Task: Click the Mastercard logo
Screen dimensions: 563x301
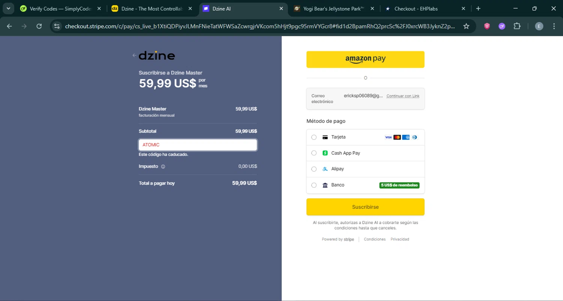Action: point(397,137)
